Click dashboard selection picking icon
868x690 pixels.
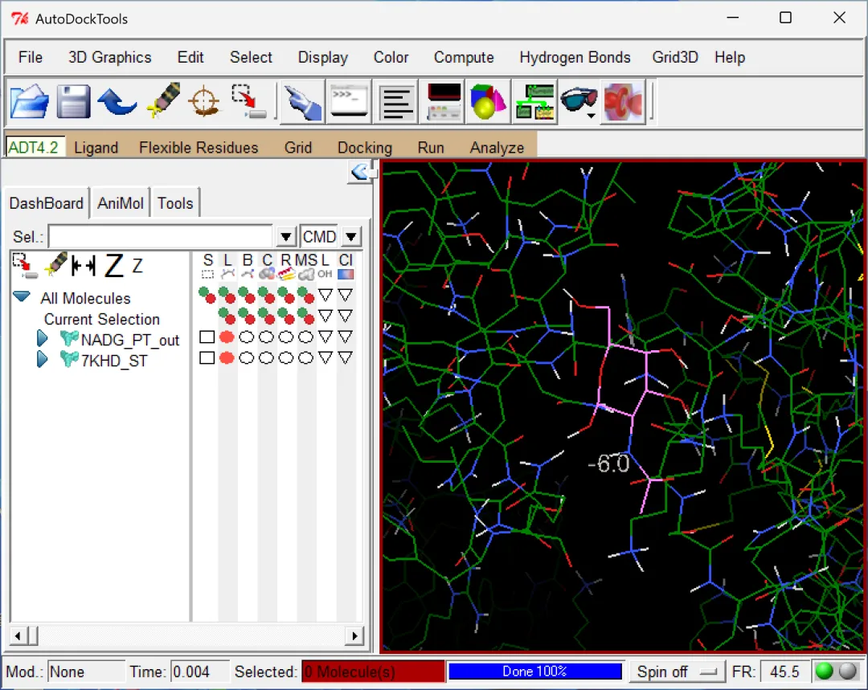[x=25, y=266]
